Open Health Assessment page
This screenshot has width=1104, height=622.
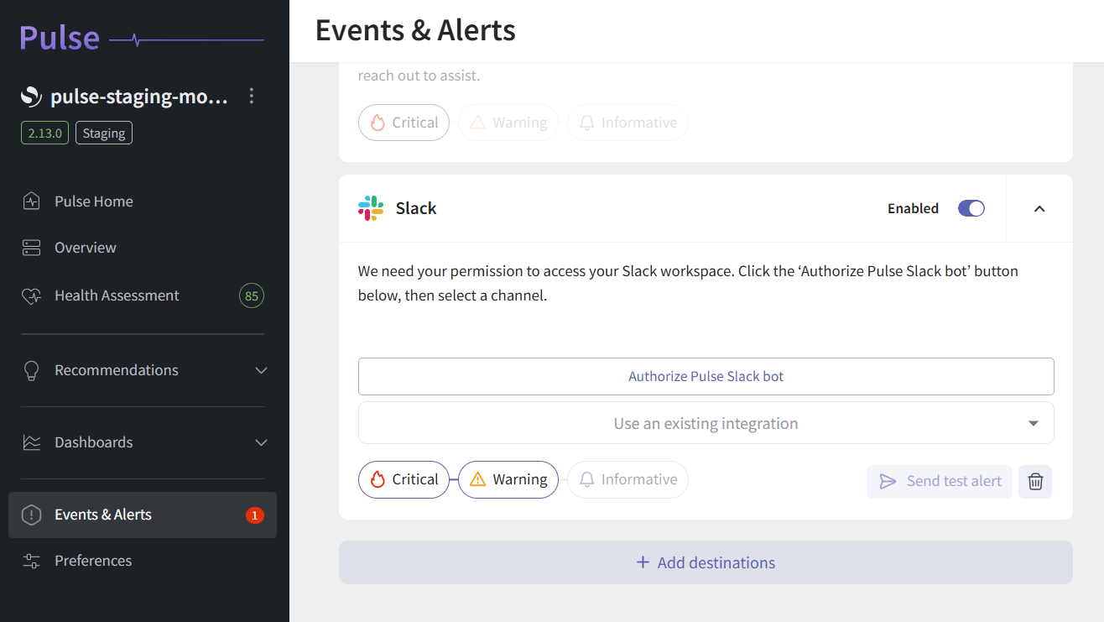click(x=143, y=295)
